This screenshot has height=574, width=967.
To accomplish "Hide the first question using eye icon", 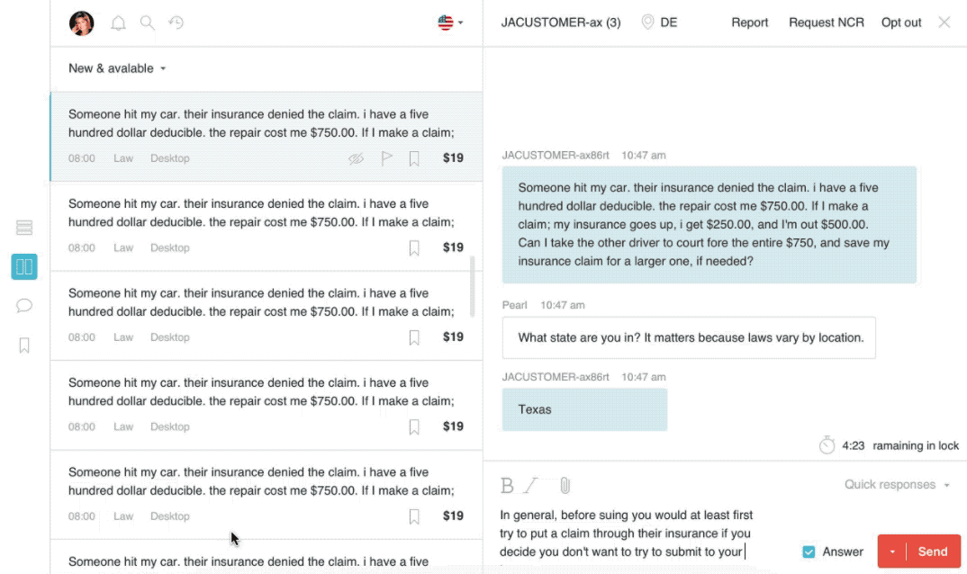I will pos(357,158).
